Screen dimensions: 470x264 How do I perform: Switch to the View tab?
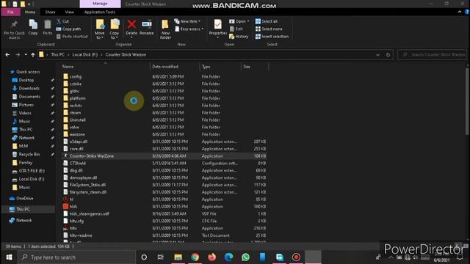[70, 12]
